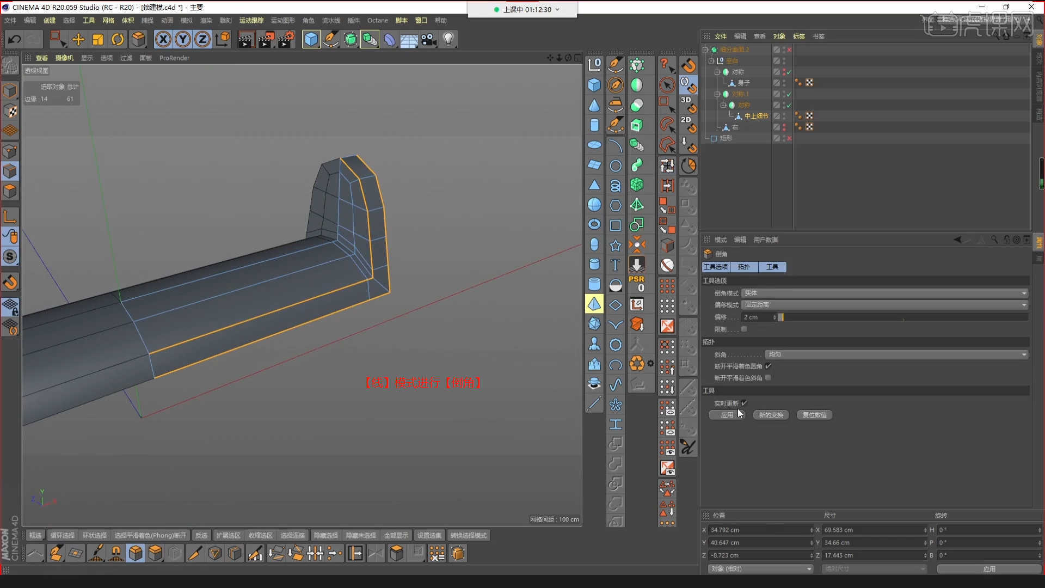
Task: Open the ProRender viewport menu
Action: (x=174, y=58)
